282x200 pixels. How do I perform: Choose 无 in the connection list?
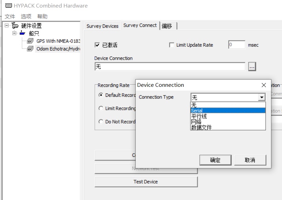[x=228, y=105]
